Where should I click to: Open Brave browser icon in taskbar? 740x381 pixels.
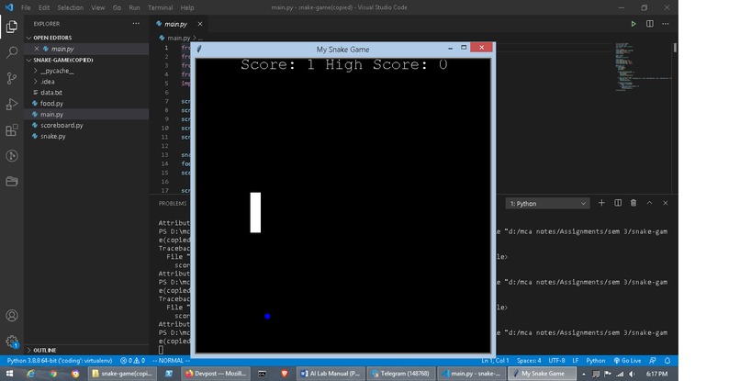284,374
